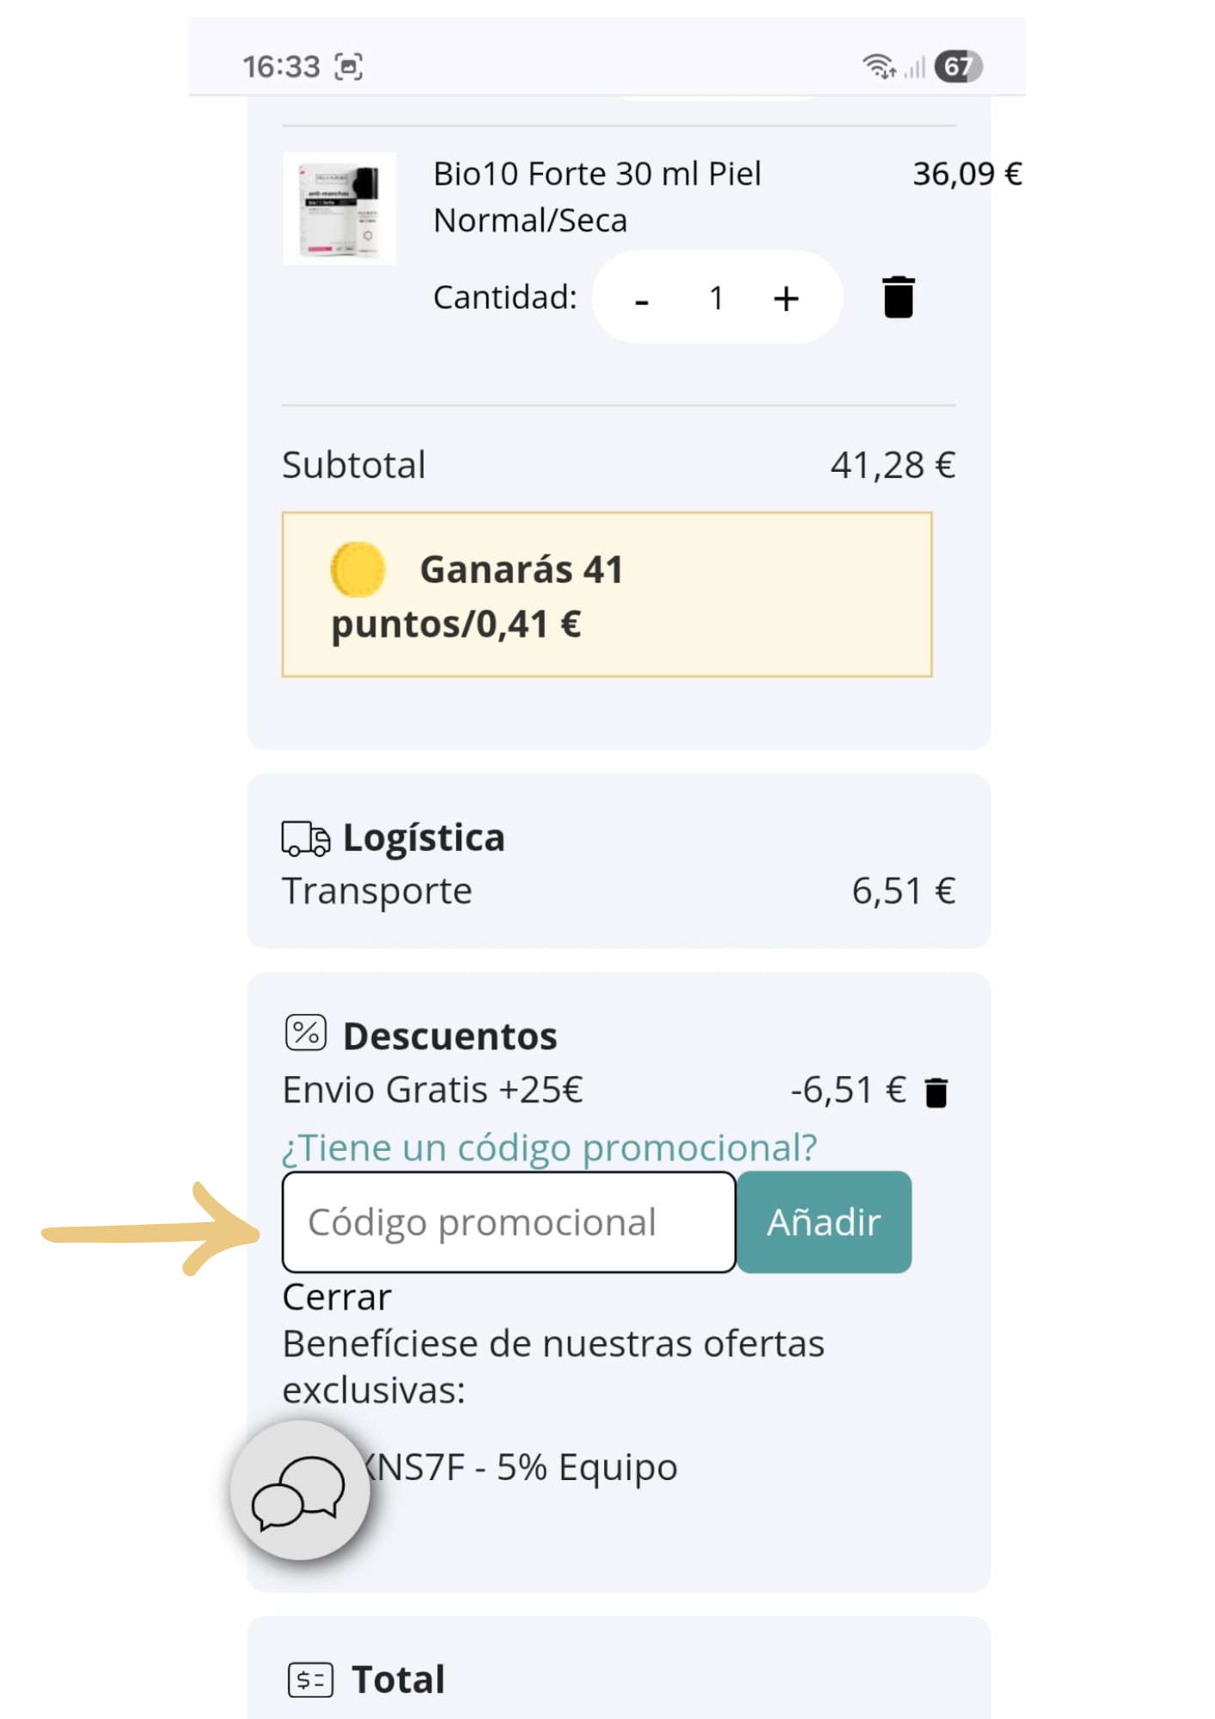The image size is (1215, 1719).
Task: Click the ¿Tiene un código promocional? link
Action: [x=549, y=1147]
